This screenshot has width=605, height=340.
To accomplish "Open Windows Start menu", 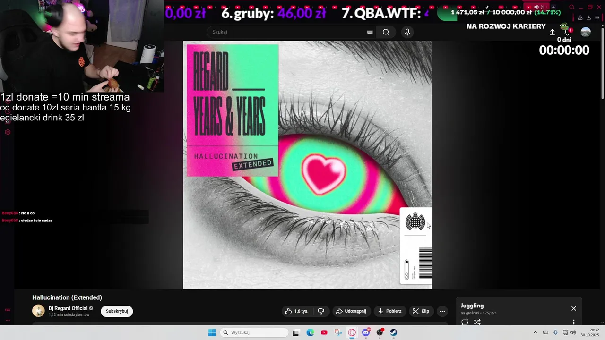I will click(x=212, y=332).
